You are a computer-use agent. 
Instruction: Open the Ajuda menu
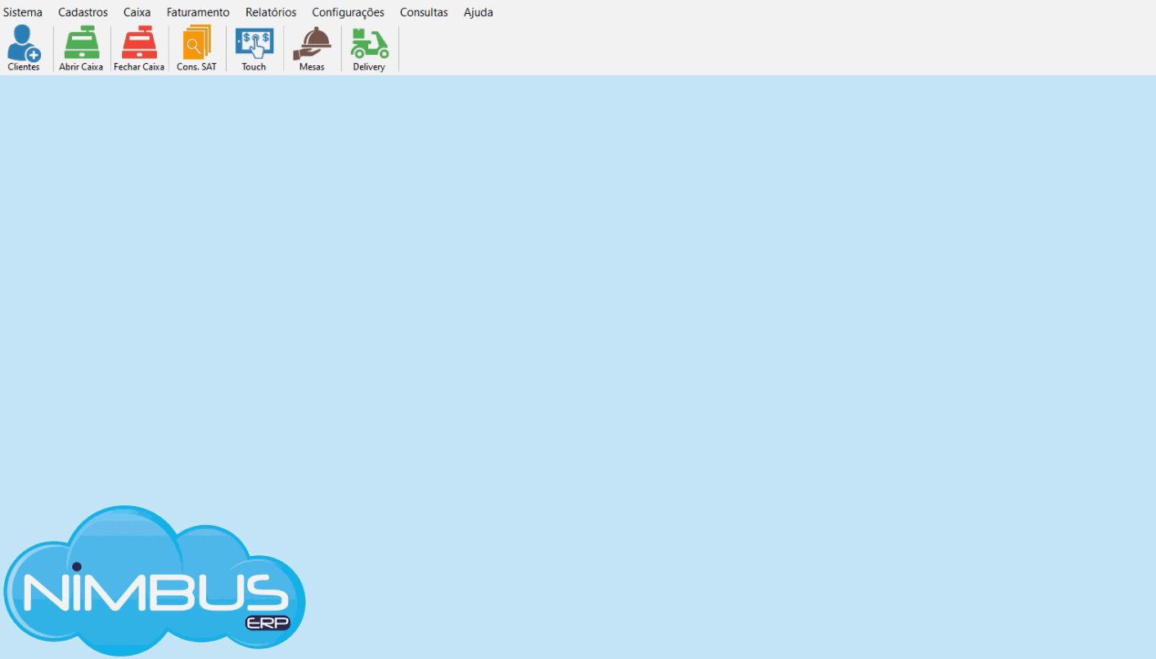(478, 12)
